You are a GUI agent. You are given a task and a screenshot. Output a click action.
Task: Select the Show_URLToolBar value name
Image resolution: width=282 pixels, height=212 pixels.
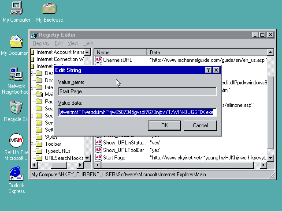click(x=123, y=150)
